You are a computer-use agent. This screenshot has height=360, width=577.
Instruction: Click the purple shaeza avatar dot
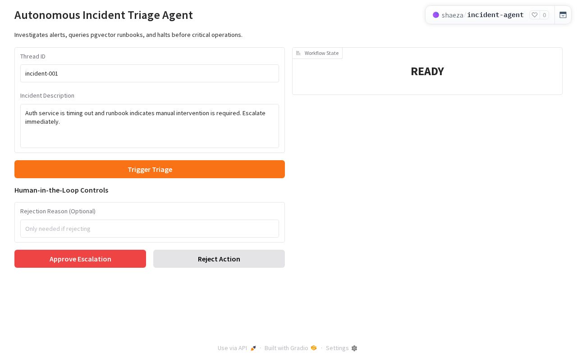click(436, 15)
